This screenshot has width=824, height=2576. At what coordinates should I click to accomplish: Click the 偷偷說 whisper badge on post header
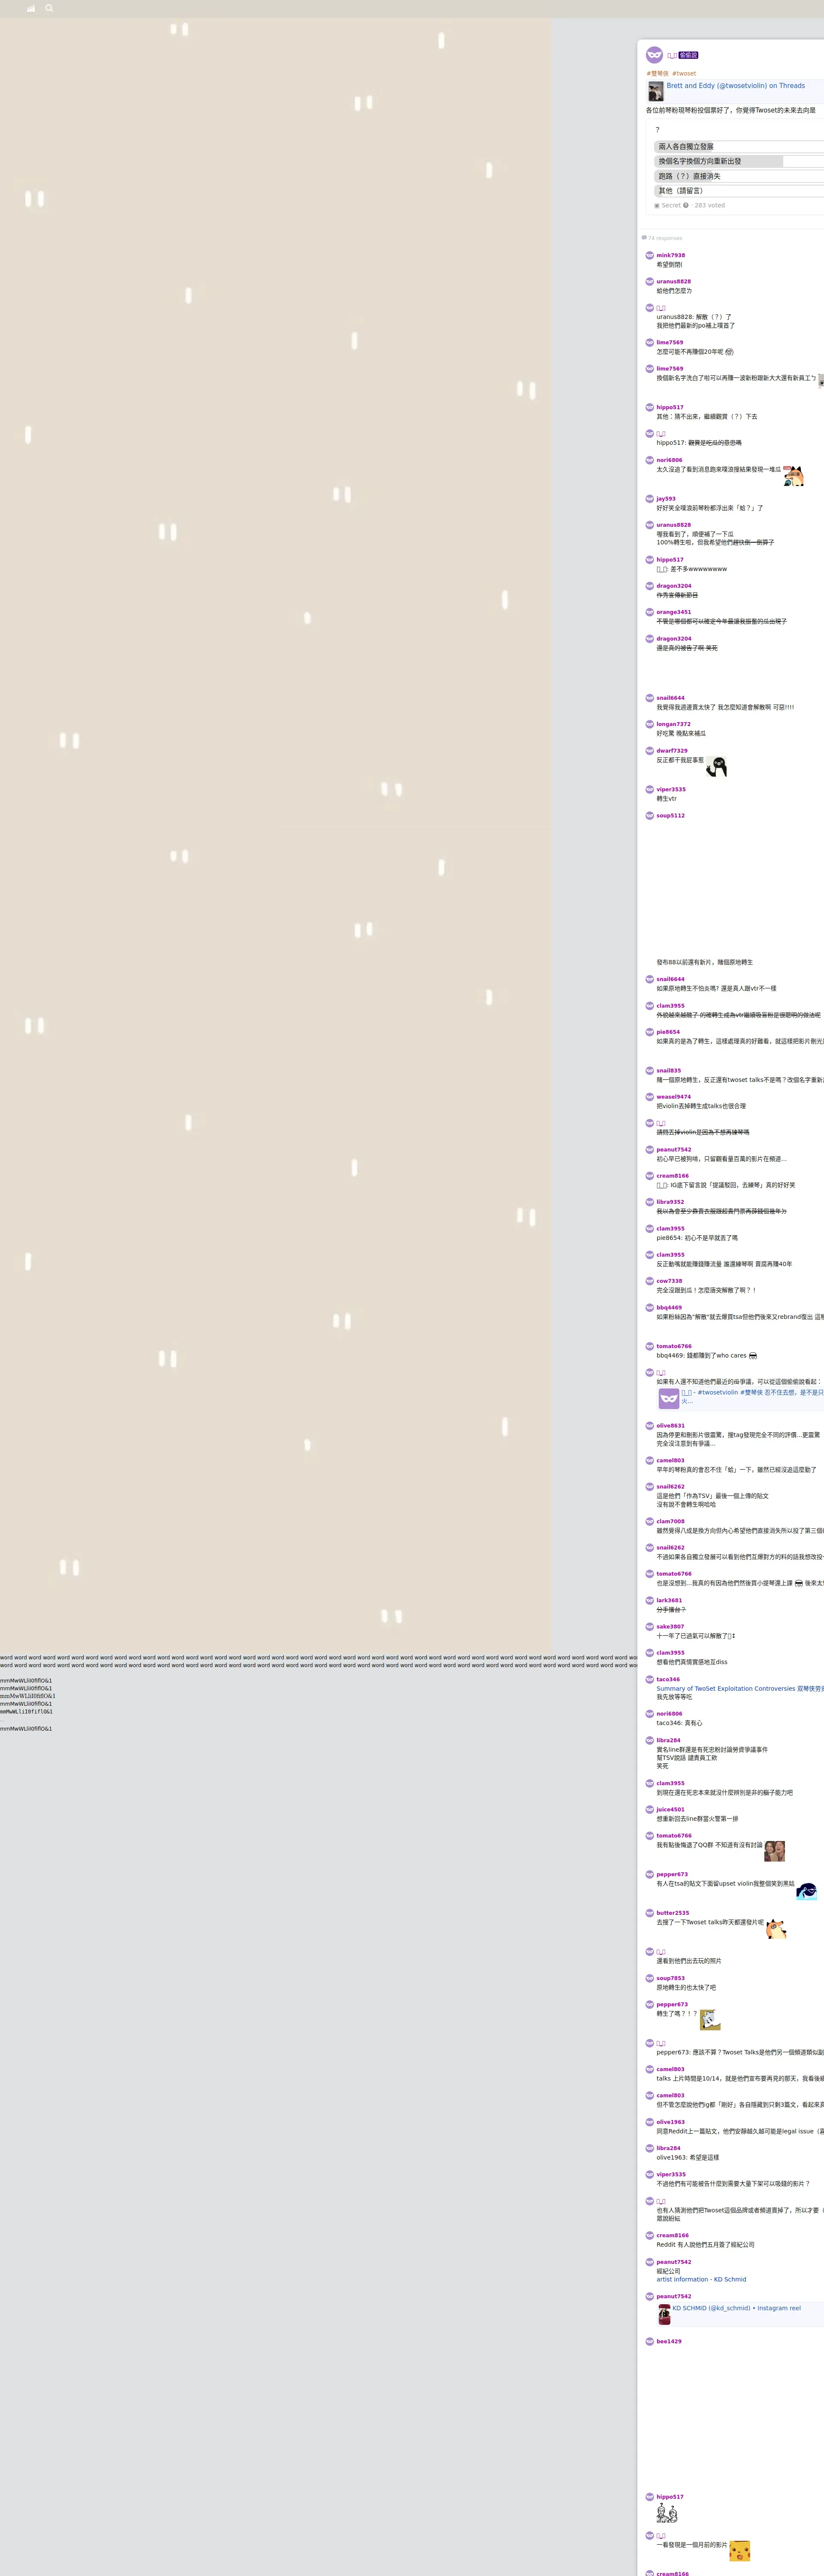[x=688, y=55]
